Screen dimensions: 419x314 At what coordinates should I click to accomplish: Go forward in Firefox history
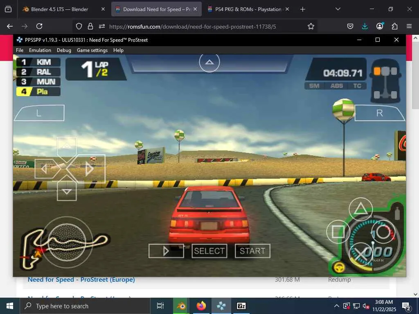point(25,26)
